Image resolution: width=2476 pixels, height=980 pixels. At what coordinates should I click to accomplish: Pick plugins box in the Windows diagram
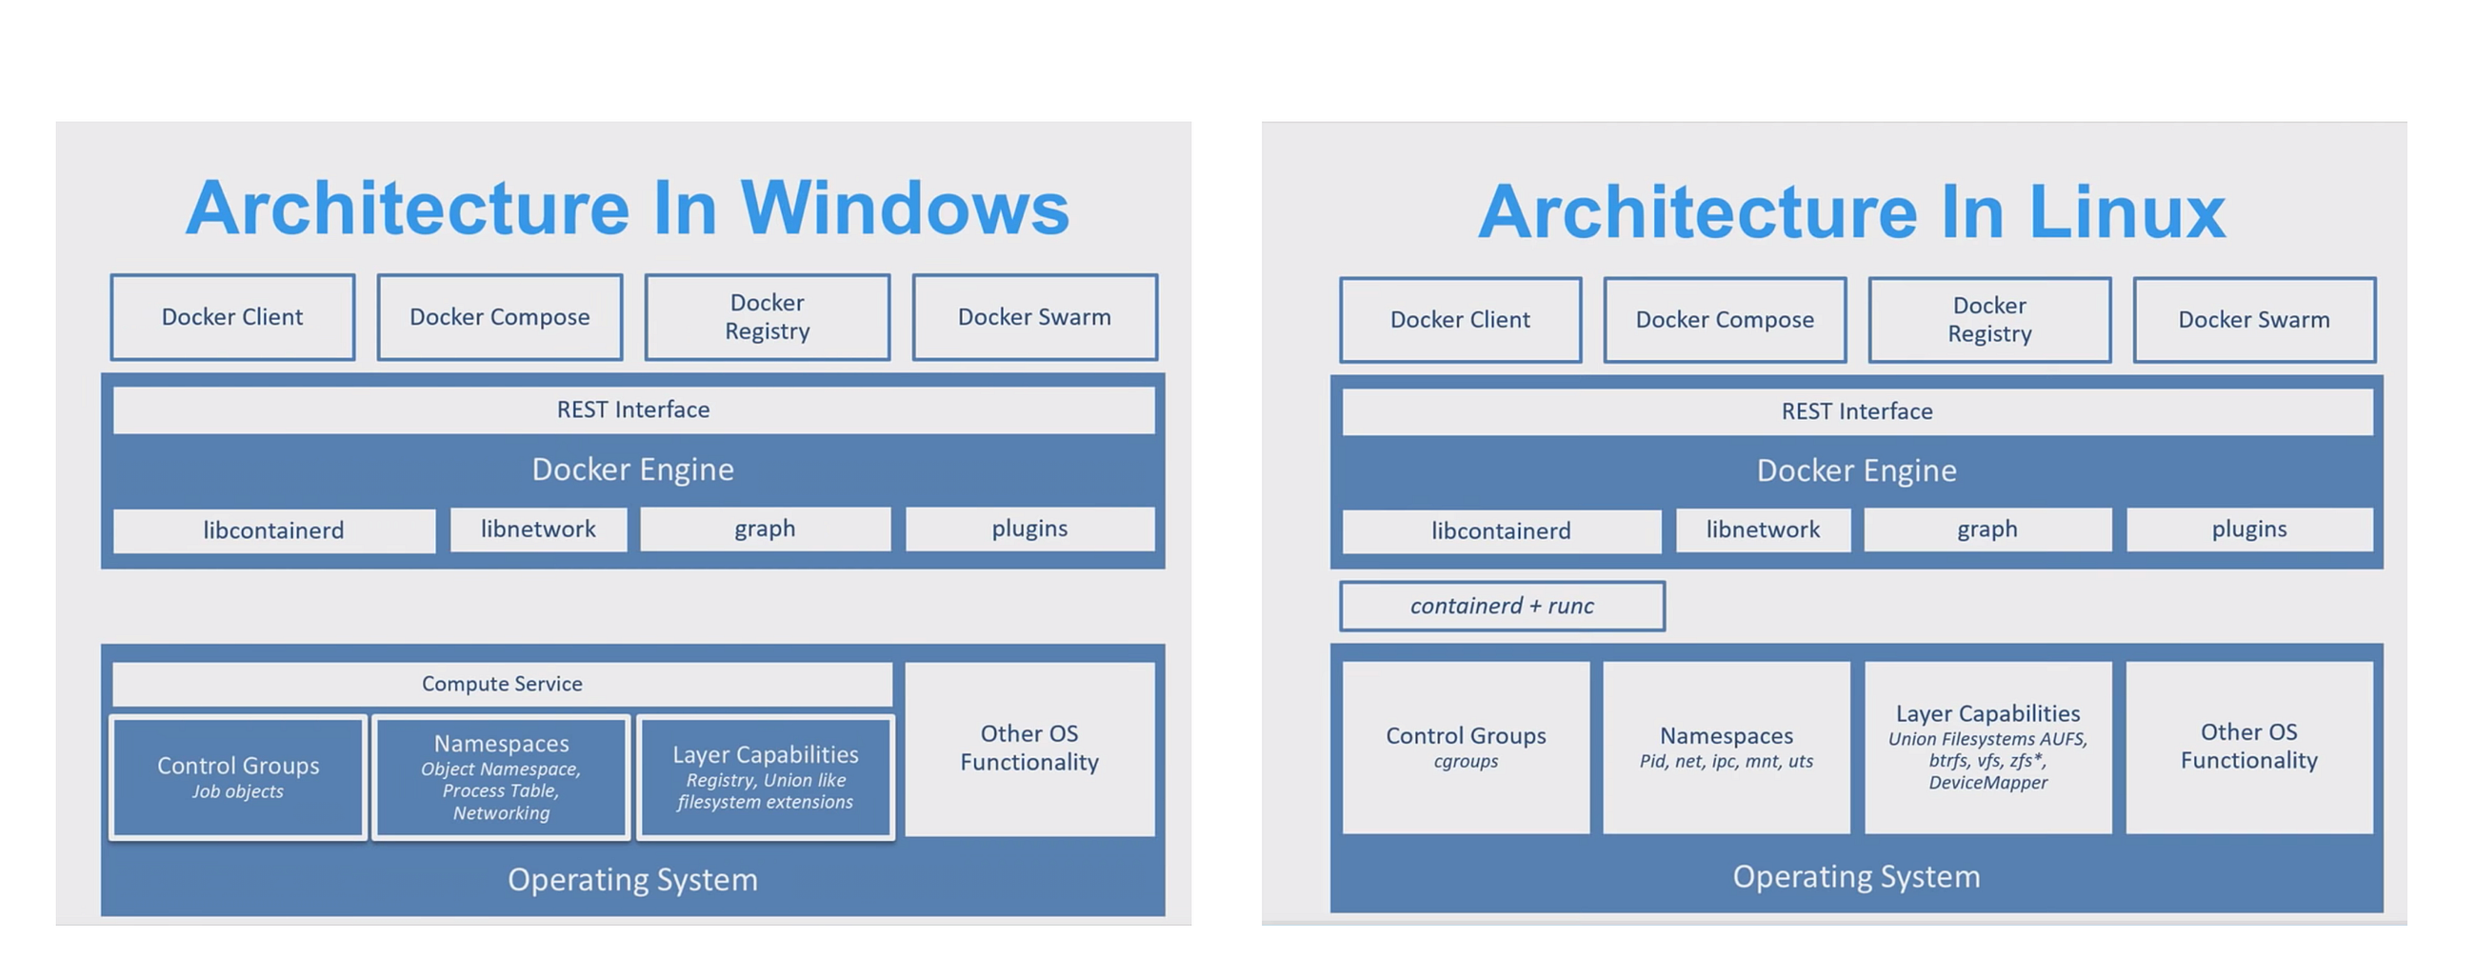click(x=1030, y=530)
